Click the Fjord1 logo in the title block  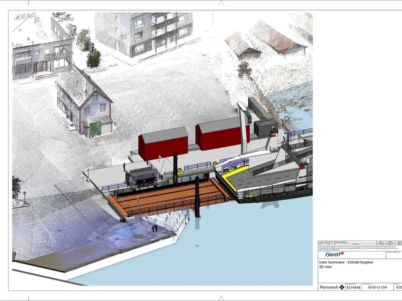coord(335,254)
